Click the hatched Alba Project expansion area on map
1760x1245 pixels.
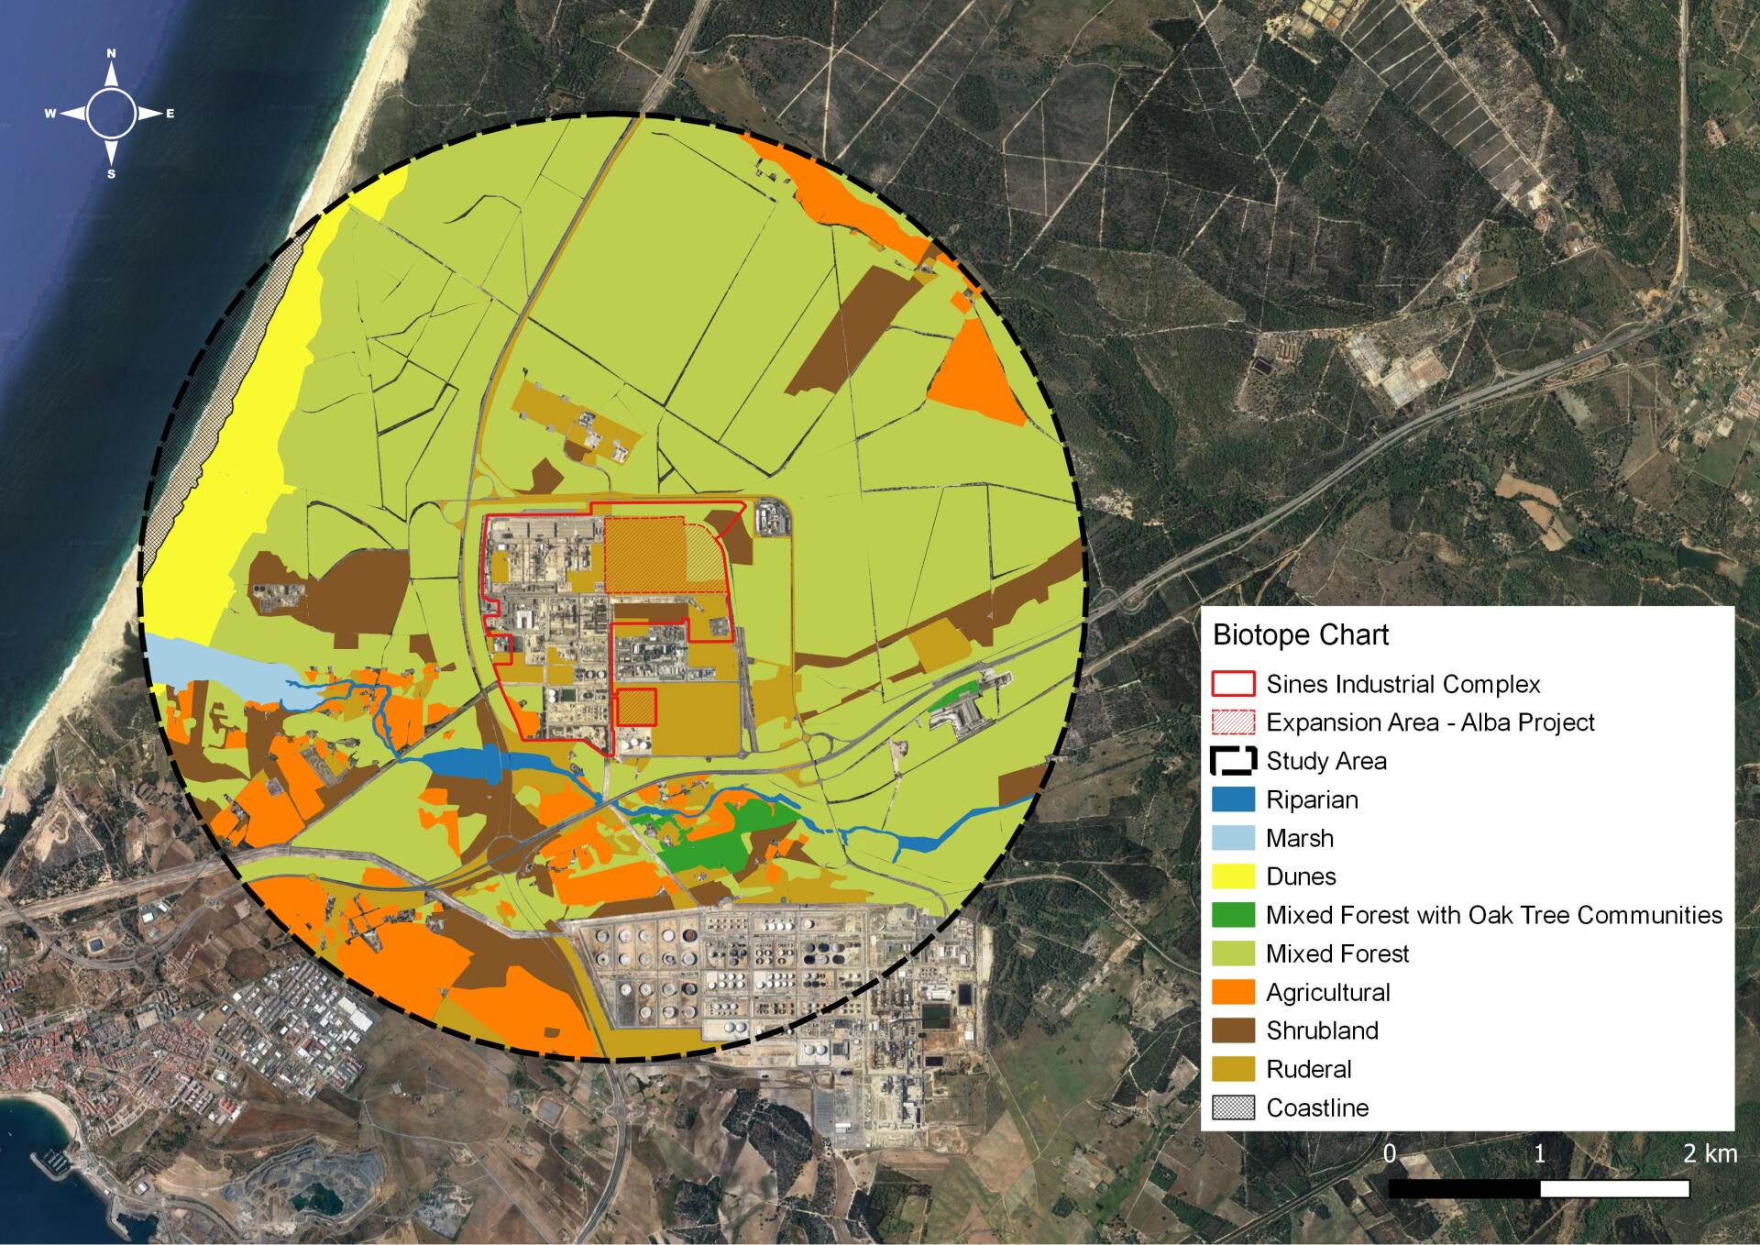[x=646, y=554]
